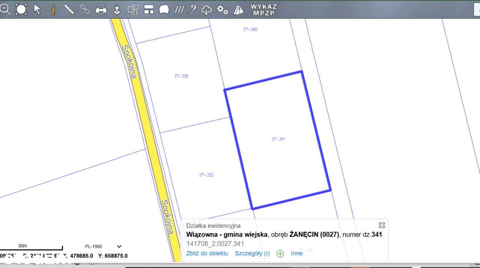
Task: Open the printer print icon
Action: pyautogui.click(x=101, y=9)
